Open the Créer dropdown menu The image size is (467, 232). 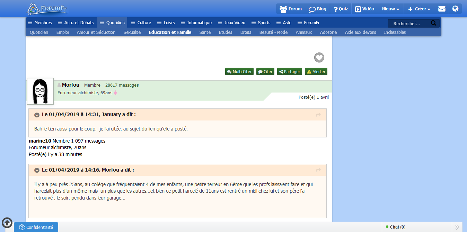[x=419, y=9]
